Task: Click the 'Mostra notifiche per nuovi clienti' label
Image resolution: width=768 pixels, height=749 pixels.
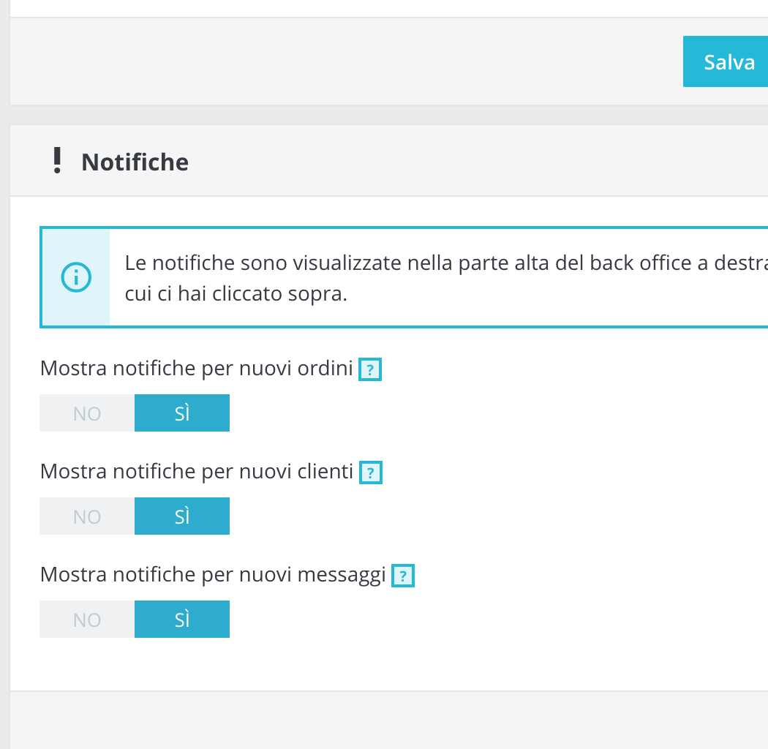Action: tap(197, 472)
